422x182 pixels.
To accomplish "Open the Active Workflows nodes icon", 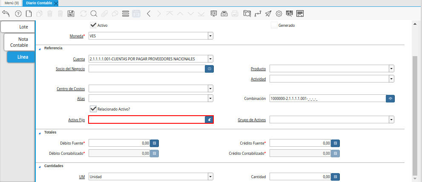I will (x=258, y=14).
